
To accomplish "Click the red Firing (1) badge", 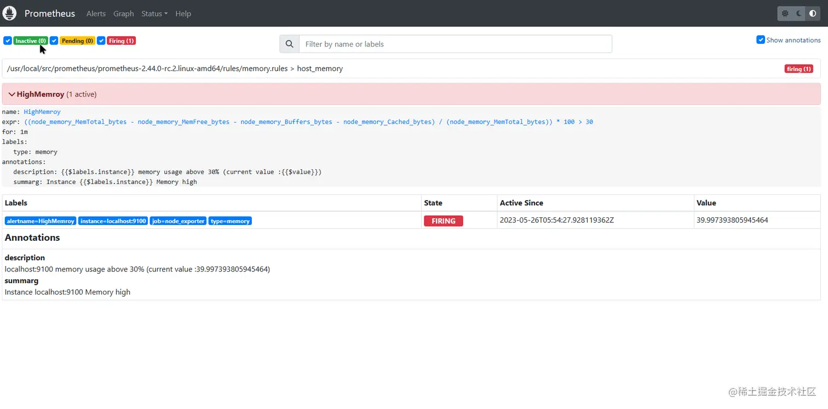I will pyautogui.click(x=121, y=41).
